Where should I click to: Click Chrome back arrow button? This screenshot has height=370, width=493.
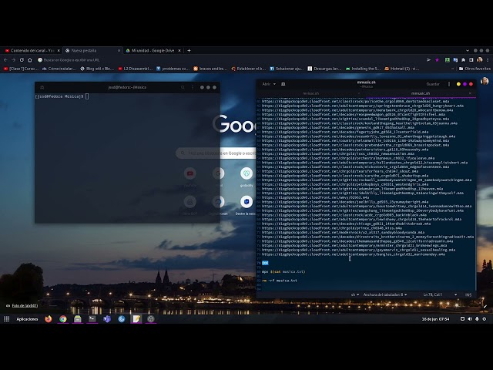pos(5,60)
